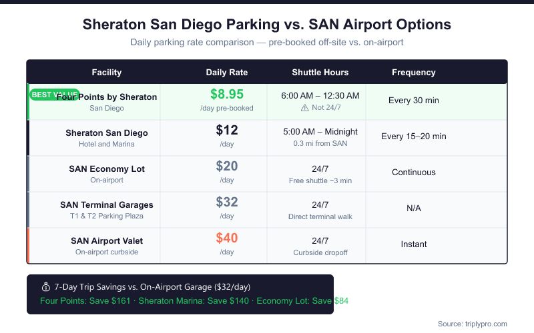Open the triplypro.com source link
Viewport: 534px width, 333px height.
[473, 324]
